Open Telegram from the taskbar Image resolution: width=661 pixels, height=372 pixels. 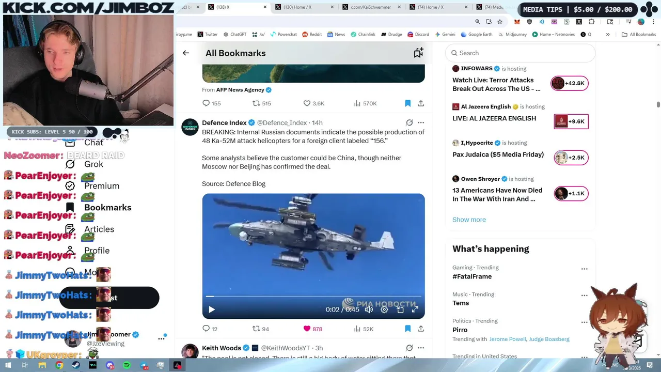(x=144, y=365)
